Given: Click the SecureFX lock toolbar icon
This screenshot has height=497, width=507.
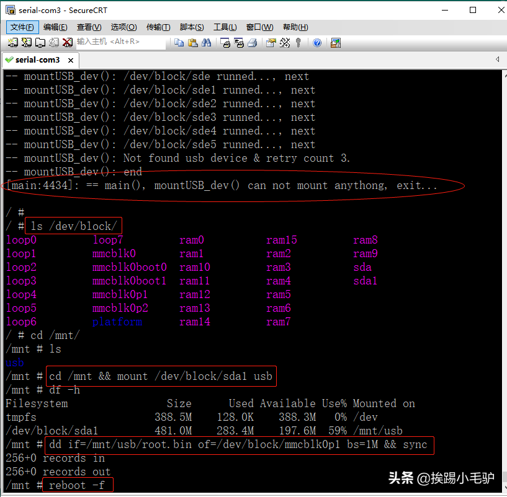Looking at the screenshot, I should 336,43.
